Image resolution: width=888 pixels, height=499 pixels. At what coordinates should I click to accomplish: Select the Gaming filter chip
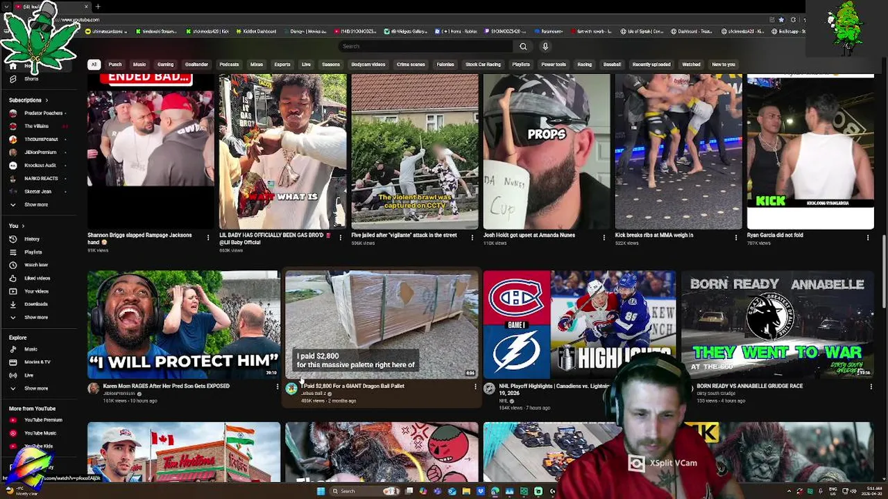point(165,64)
